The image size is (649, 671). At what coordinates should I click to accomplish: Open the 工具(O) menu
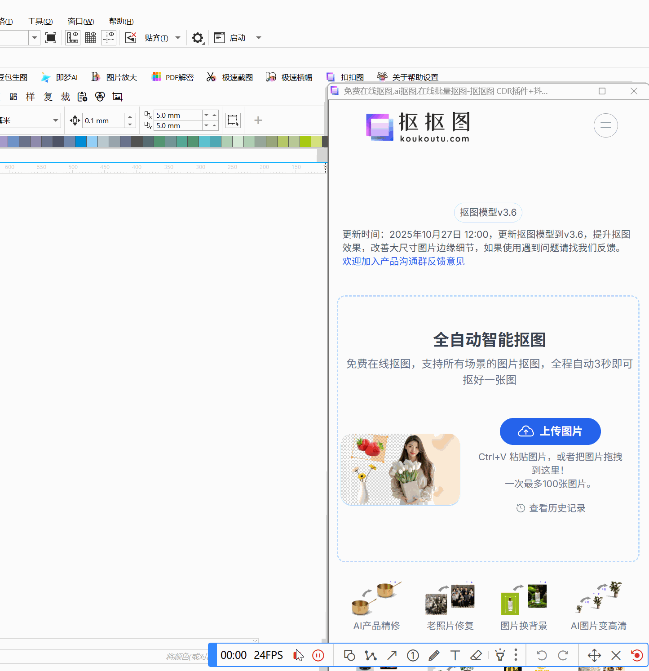[40, 21]
